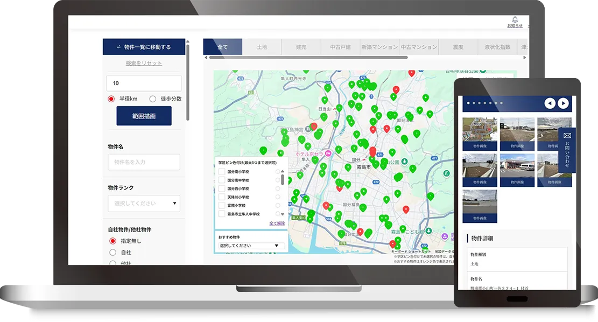
Task: Click the お知らせ notification bell icon
Action: point(515,20)
